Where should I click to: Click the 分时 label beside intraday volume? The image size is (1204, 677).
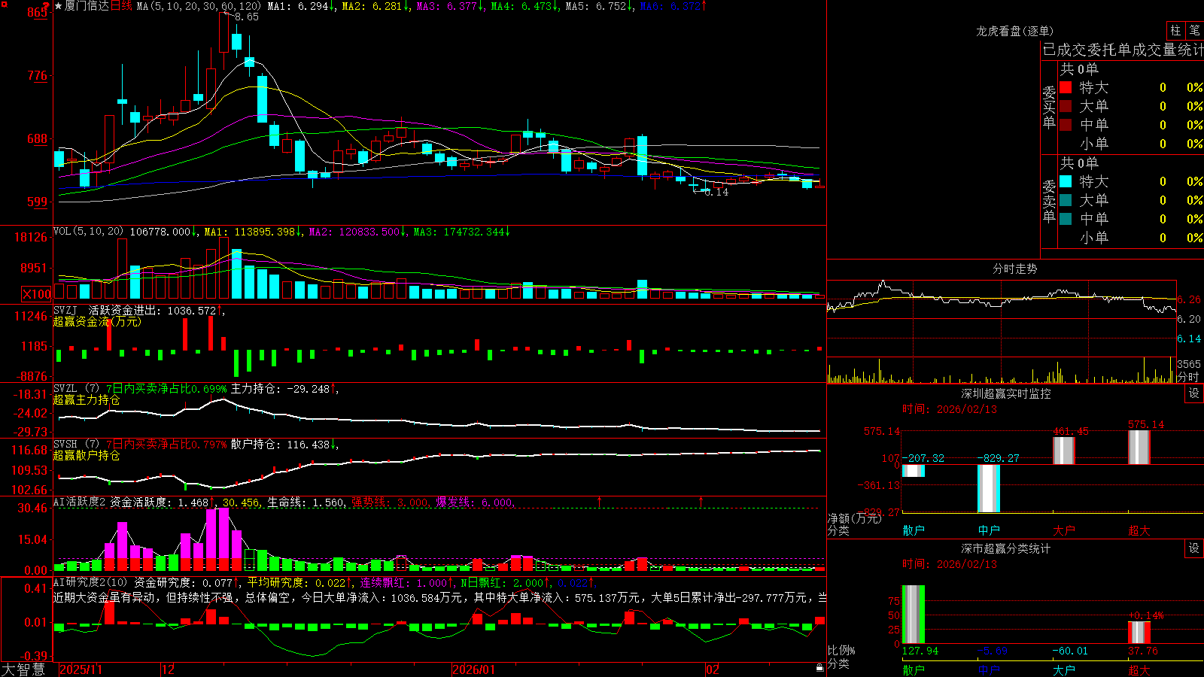(1188, 377)
